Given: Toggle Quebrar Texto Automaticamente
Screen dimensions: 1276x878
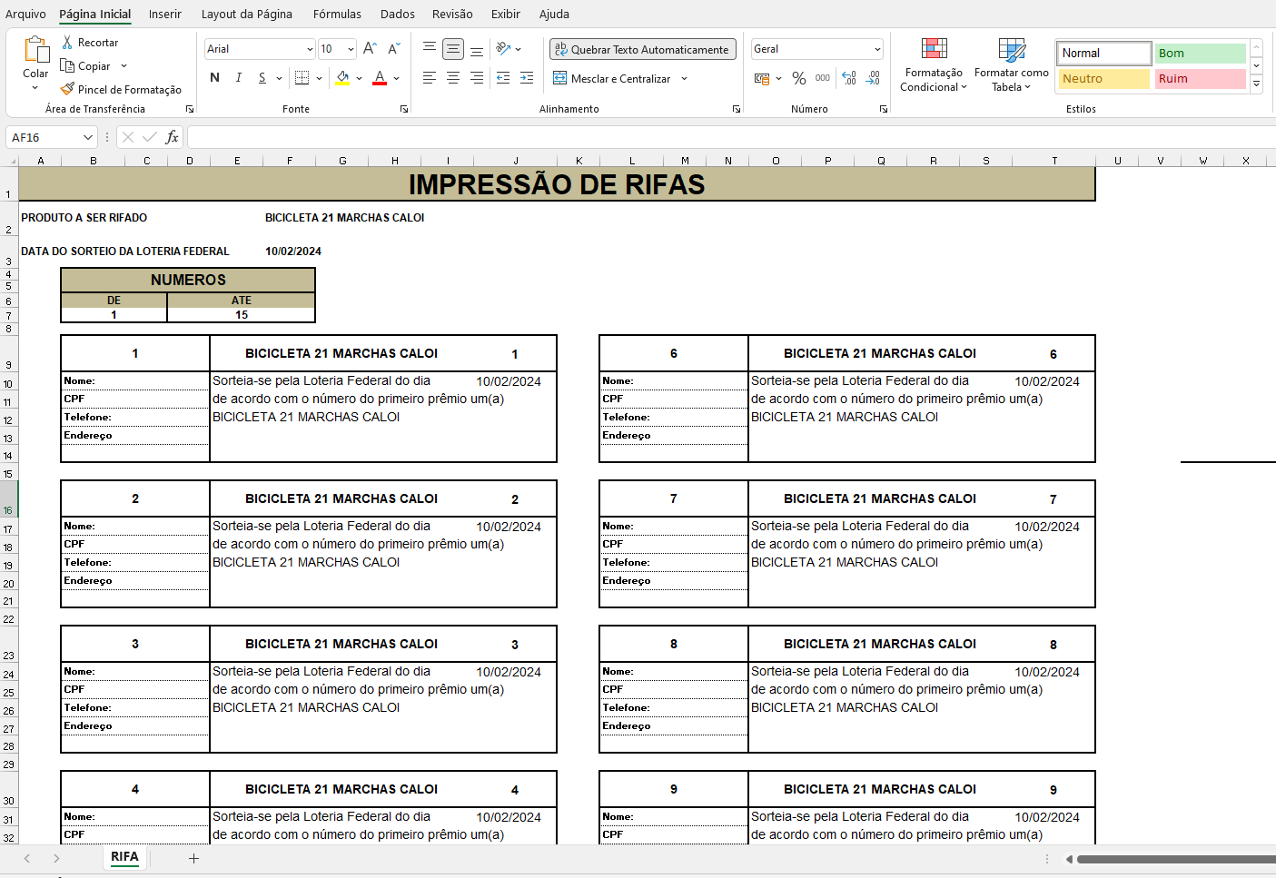Looking at the screenshot, I should pyautogui.click(x=641, y=50).
